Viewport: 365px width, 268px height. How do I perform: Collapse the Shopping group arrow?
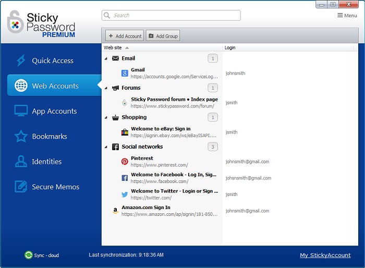(x=106, y=117)
